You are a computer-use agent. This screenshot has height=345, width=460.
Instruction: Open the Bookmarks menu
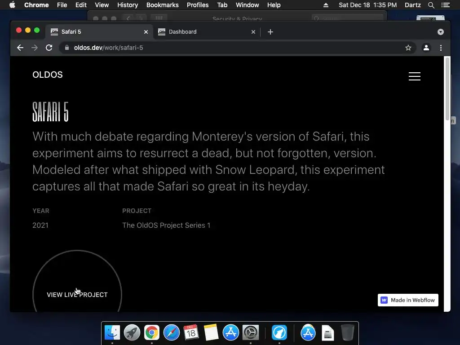162,5
